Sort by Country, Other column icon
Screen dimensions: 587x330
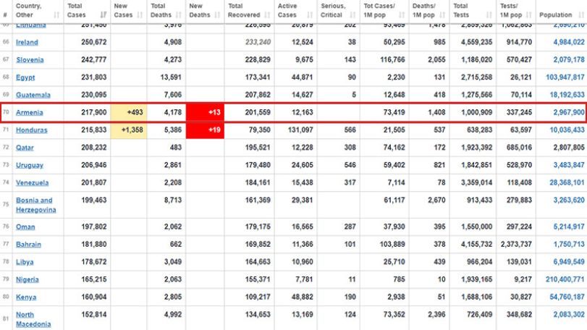click(x=56, y=15)
